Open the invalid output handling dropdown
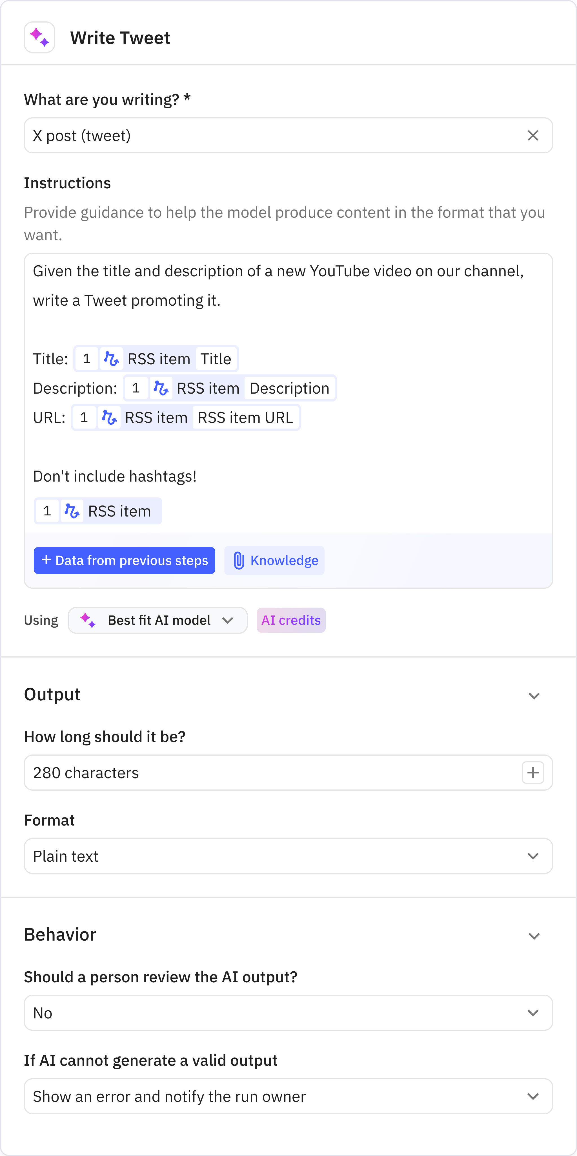This screenshot has width=577, height=1156. pos(533,1096)
